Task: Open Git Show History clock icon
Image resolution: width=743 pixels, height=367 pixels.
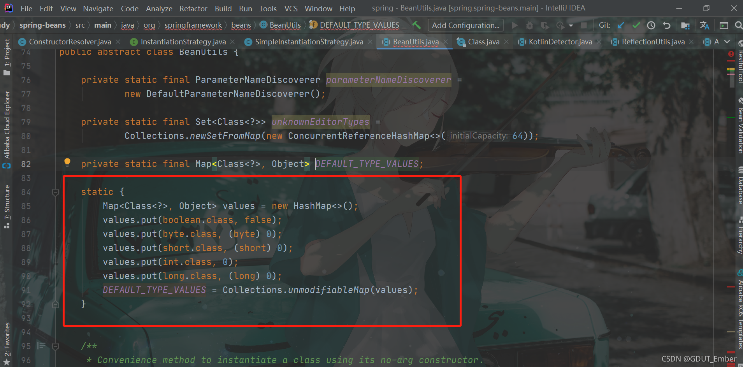Action: (x=651, y=25)
